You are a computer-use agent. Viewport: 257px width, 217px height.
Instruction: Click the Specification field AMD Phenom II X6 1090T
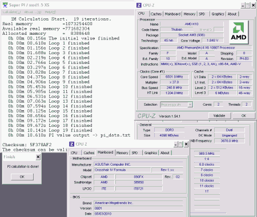pos(206,47)
